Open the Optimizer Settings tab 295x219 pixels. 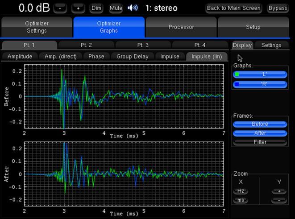tap(36, 27)
